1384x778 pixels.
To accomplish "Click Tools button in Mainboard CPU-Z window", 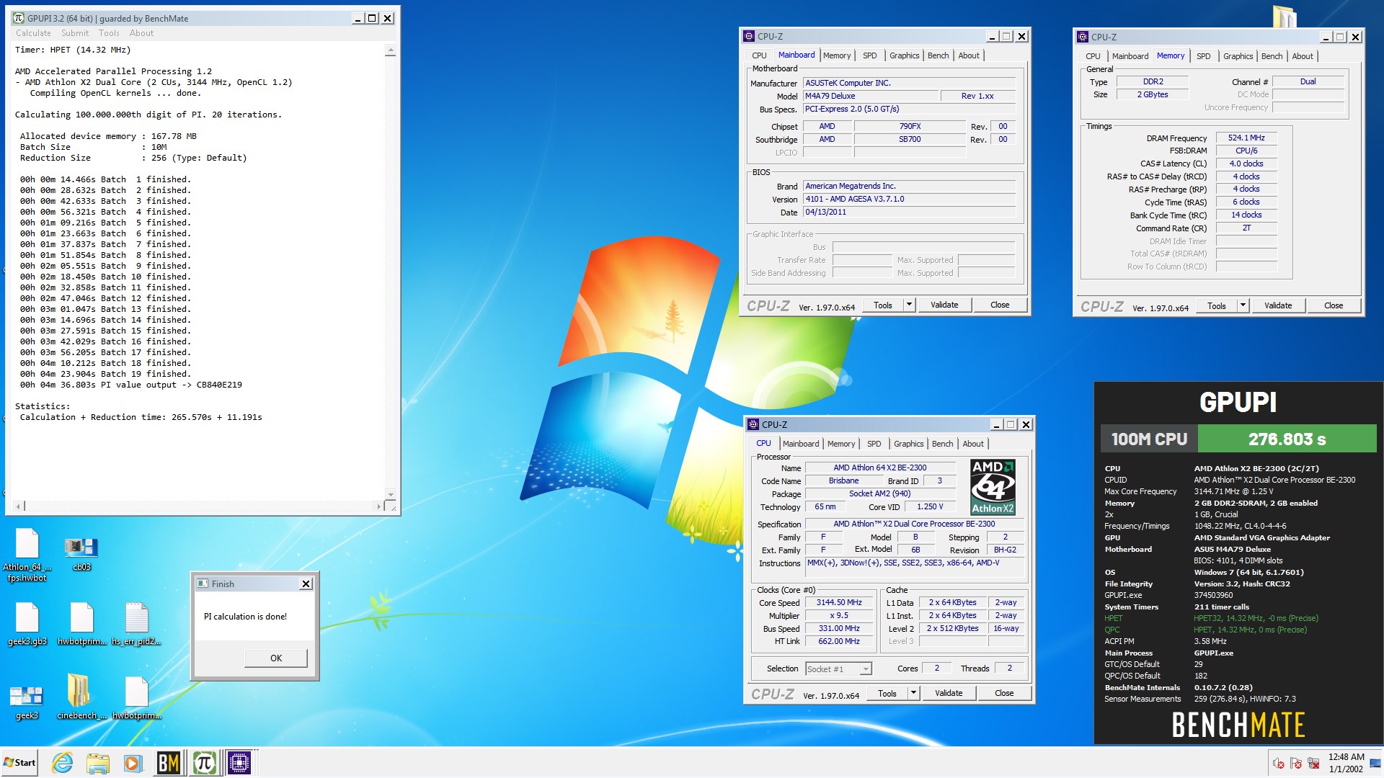I will click(883, 305).
